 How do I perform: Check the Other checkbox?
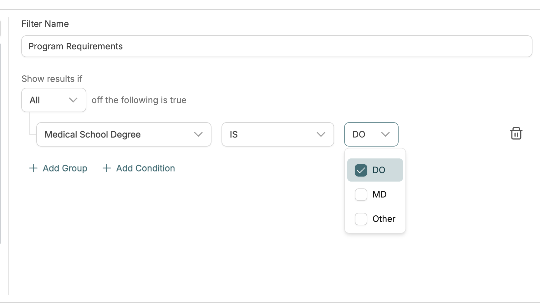[x=361, y=219]
